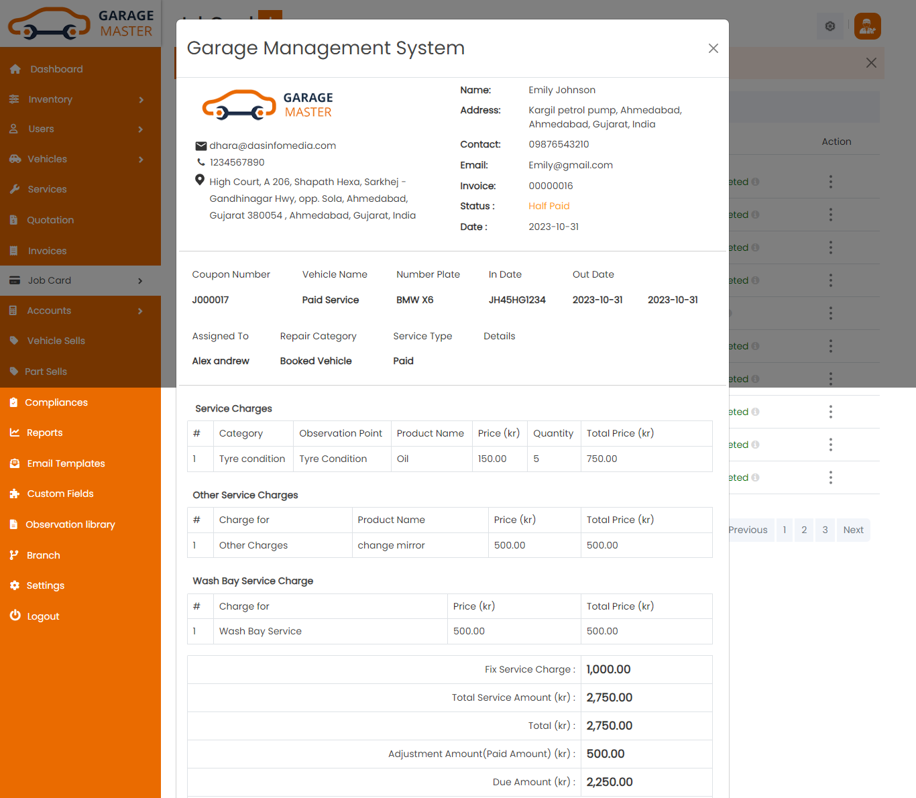Select the Invoices icon
The width and height of the screenshot is (916, 798).
15,250
